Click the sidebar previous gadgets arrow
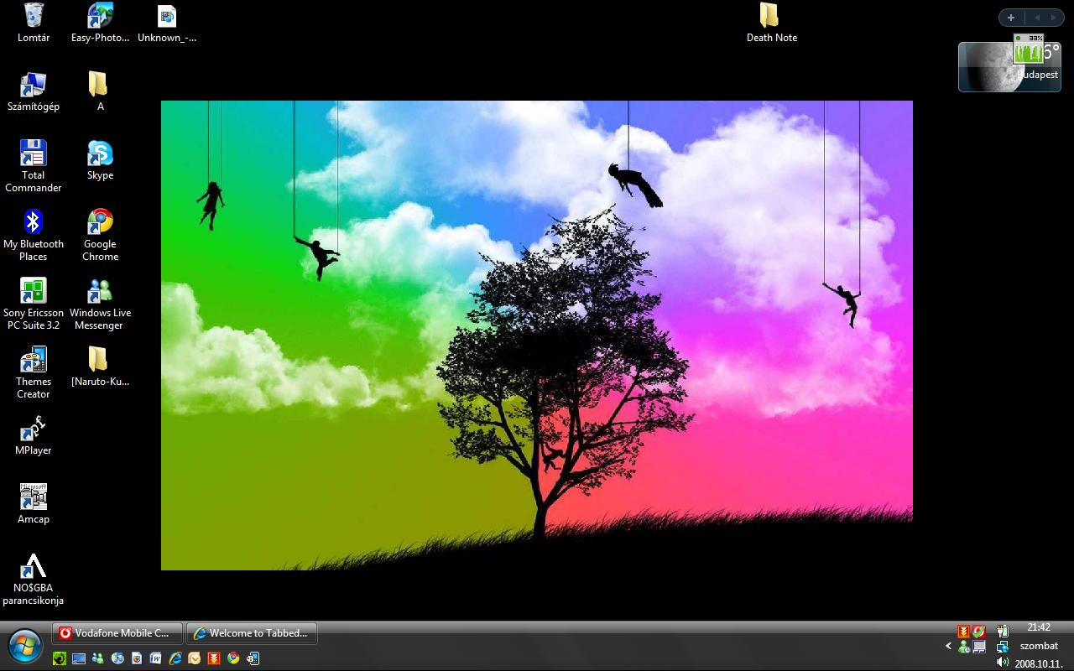This screenshot has height=671, width=1074. 1036,18
